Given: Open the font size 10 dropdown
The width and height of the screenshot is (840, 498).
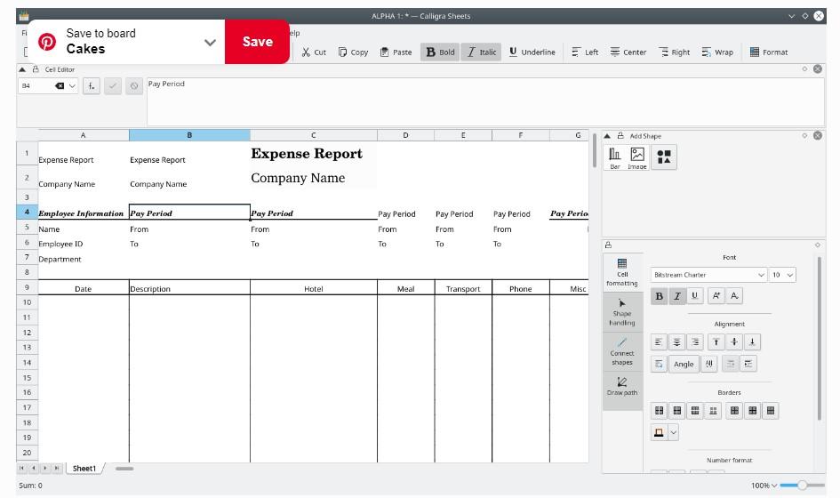Looking at the screenshot, I should pyautogui.click(x=783, y=276).
